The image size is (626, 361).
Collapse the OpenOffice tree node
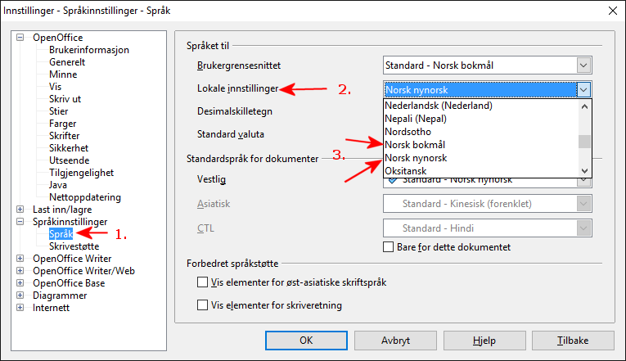20,38
